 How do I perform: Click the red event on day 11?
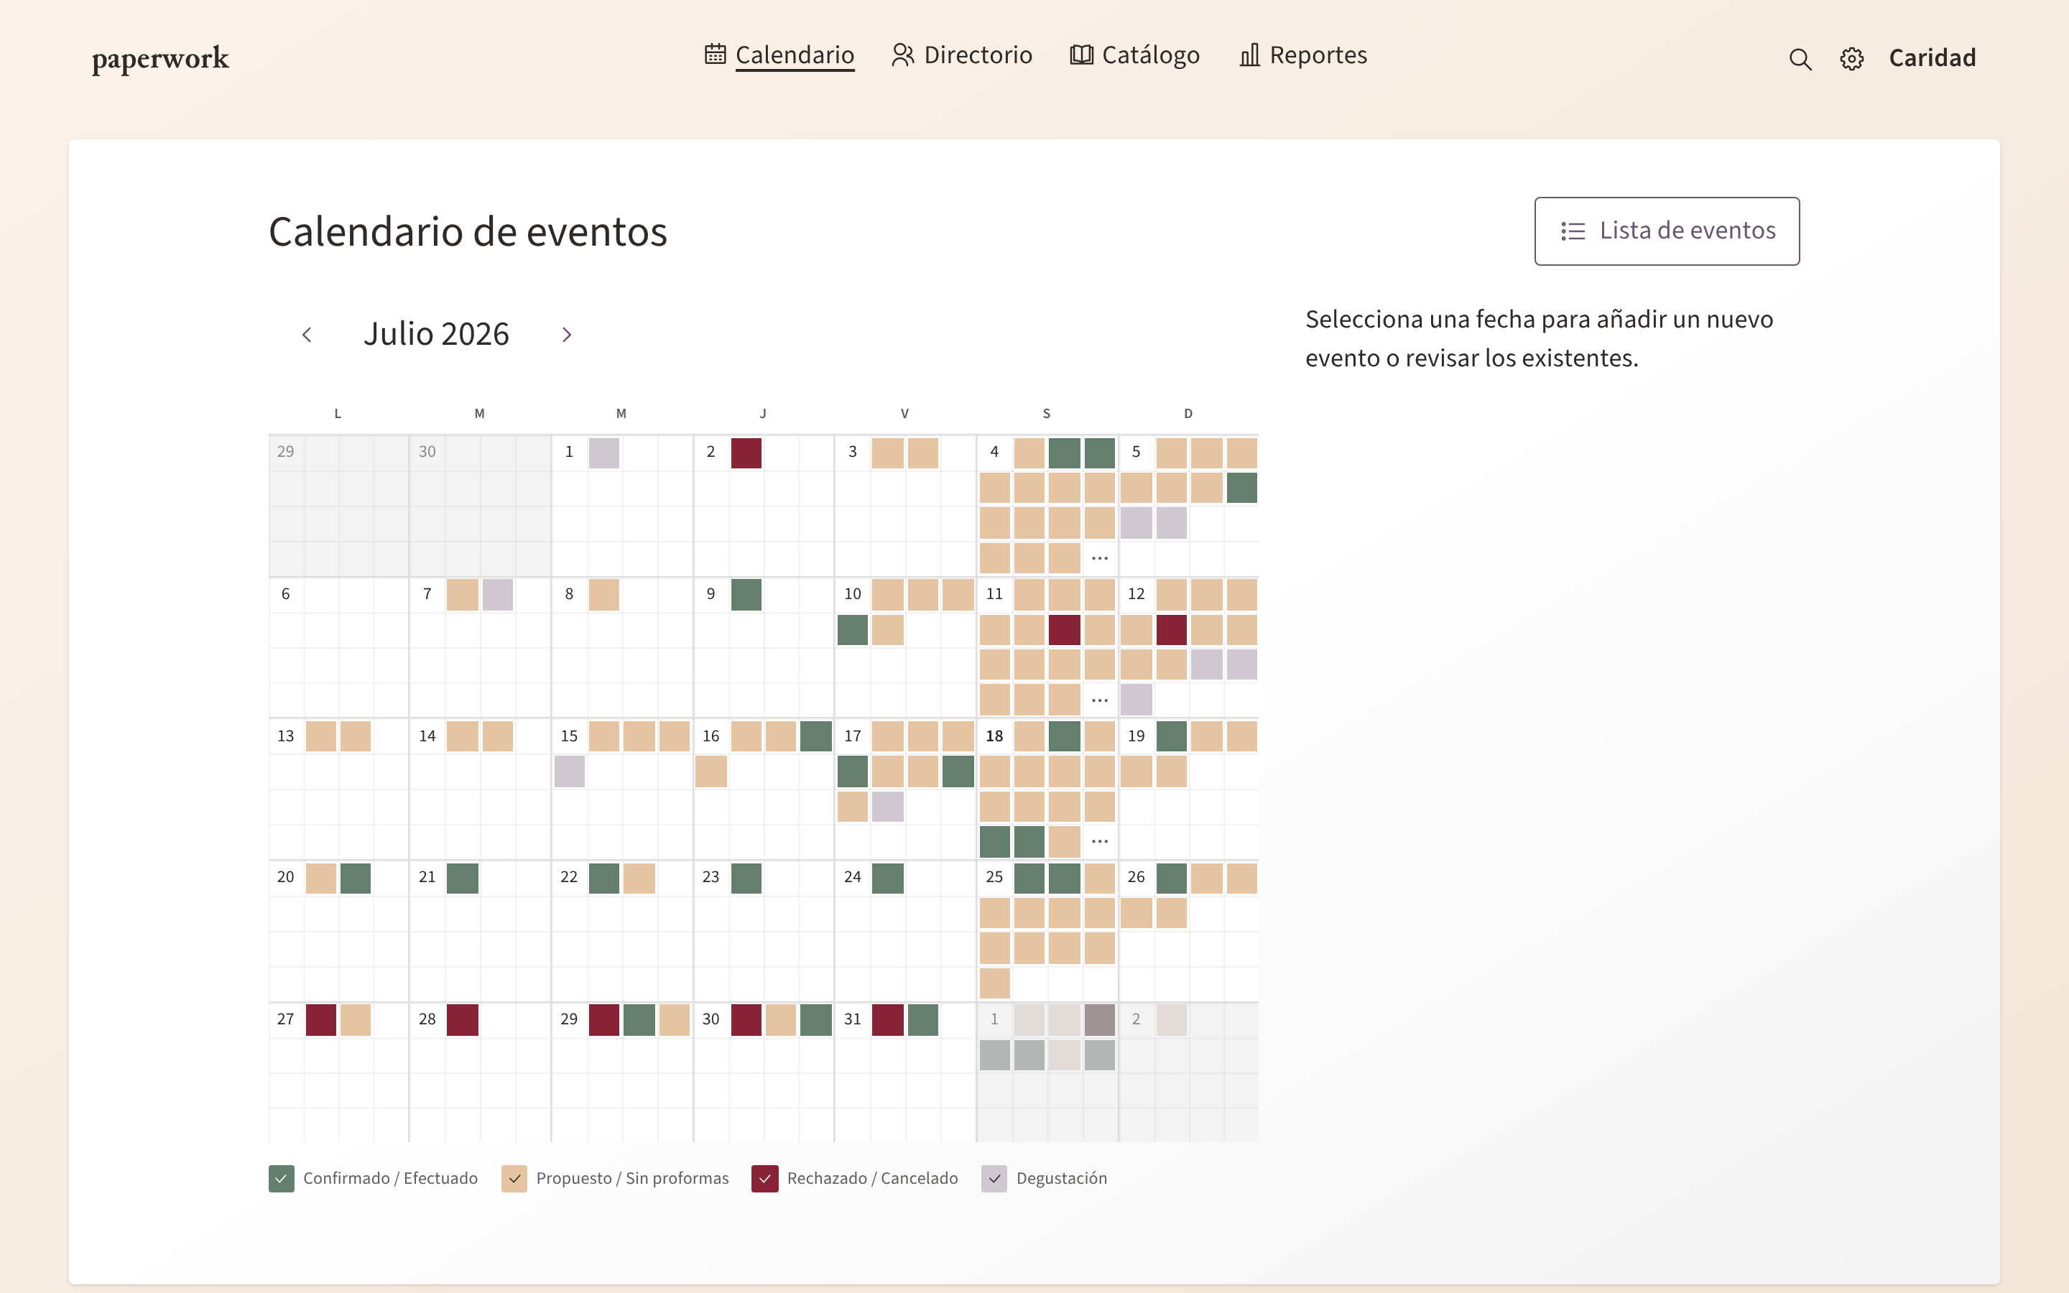coord(1065,630)
